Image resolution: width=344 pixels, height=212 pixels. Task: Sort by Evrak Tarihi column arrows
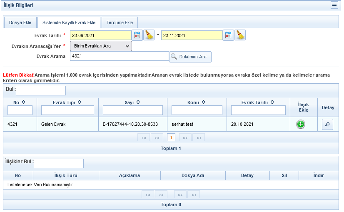[x=272, y=102]
